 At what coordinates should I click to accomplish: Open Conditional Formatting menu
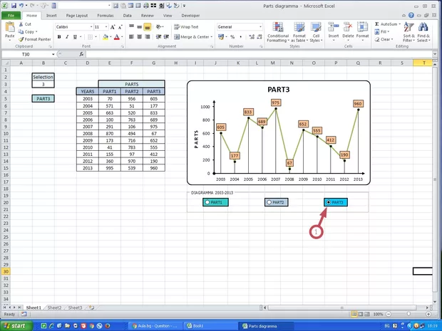[x=277, y=30]
